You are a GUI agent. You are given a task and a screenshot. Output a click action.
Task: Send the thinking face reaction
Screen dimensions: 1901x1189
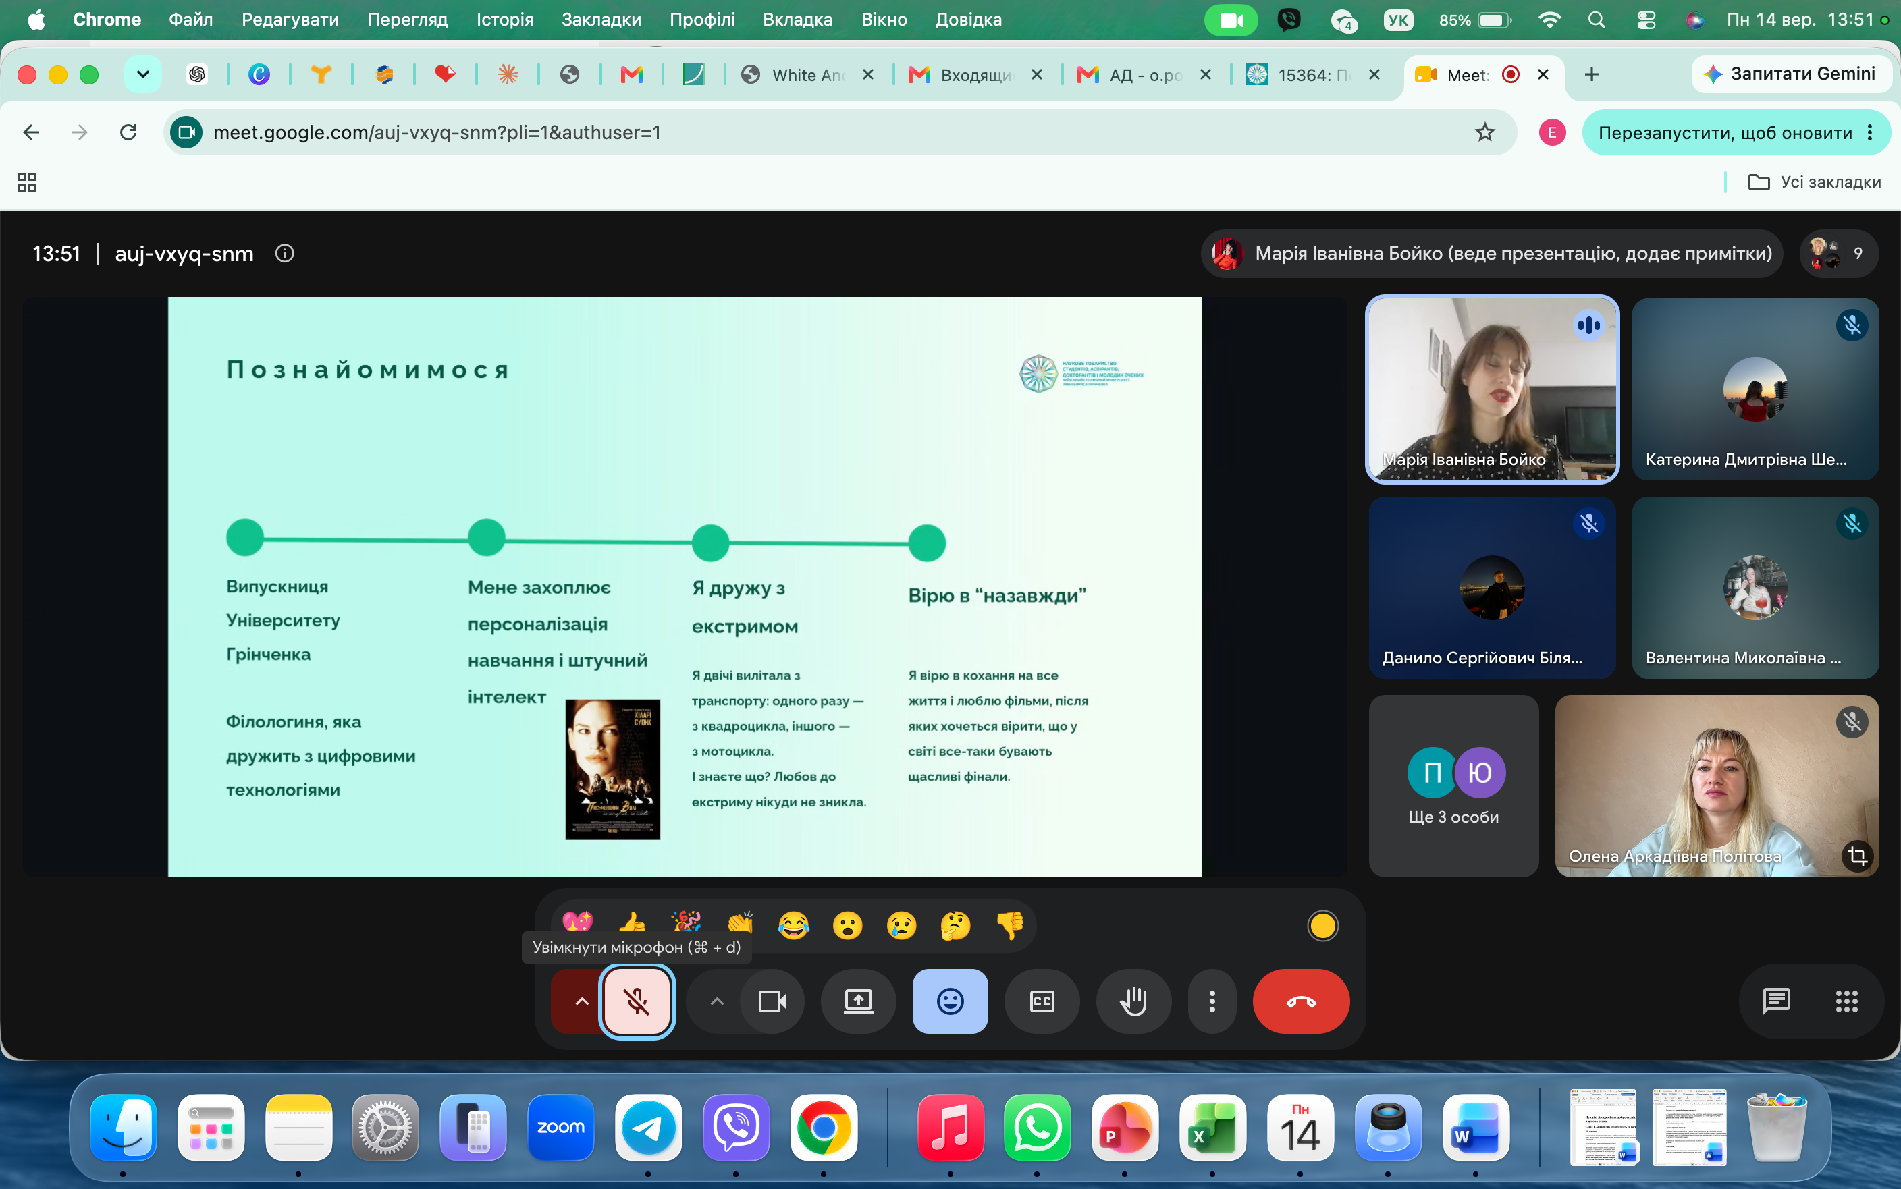(956, 926)
